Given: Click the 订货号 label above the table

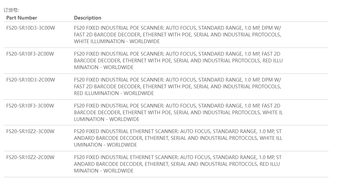Looking at the screenshot, I should pos(11,10).
